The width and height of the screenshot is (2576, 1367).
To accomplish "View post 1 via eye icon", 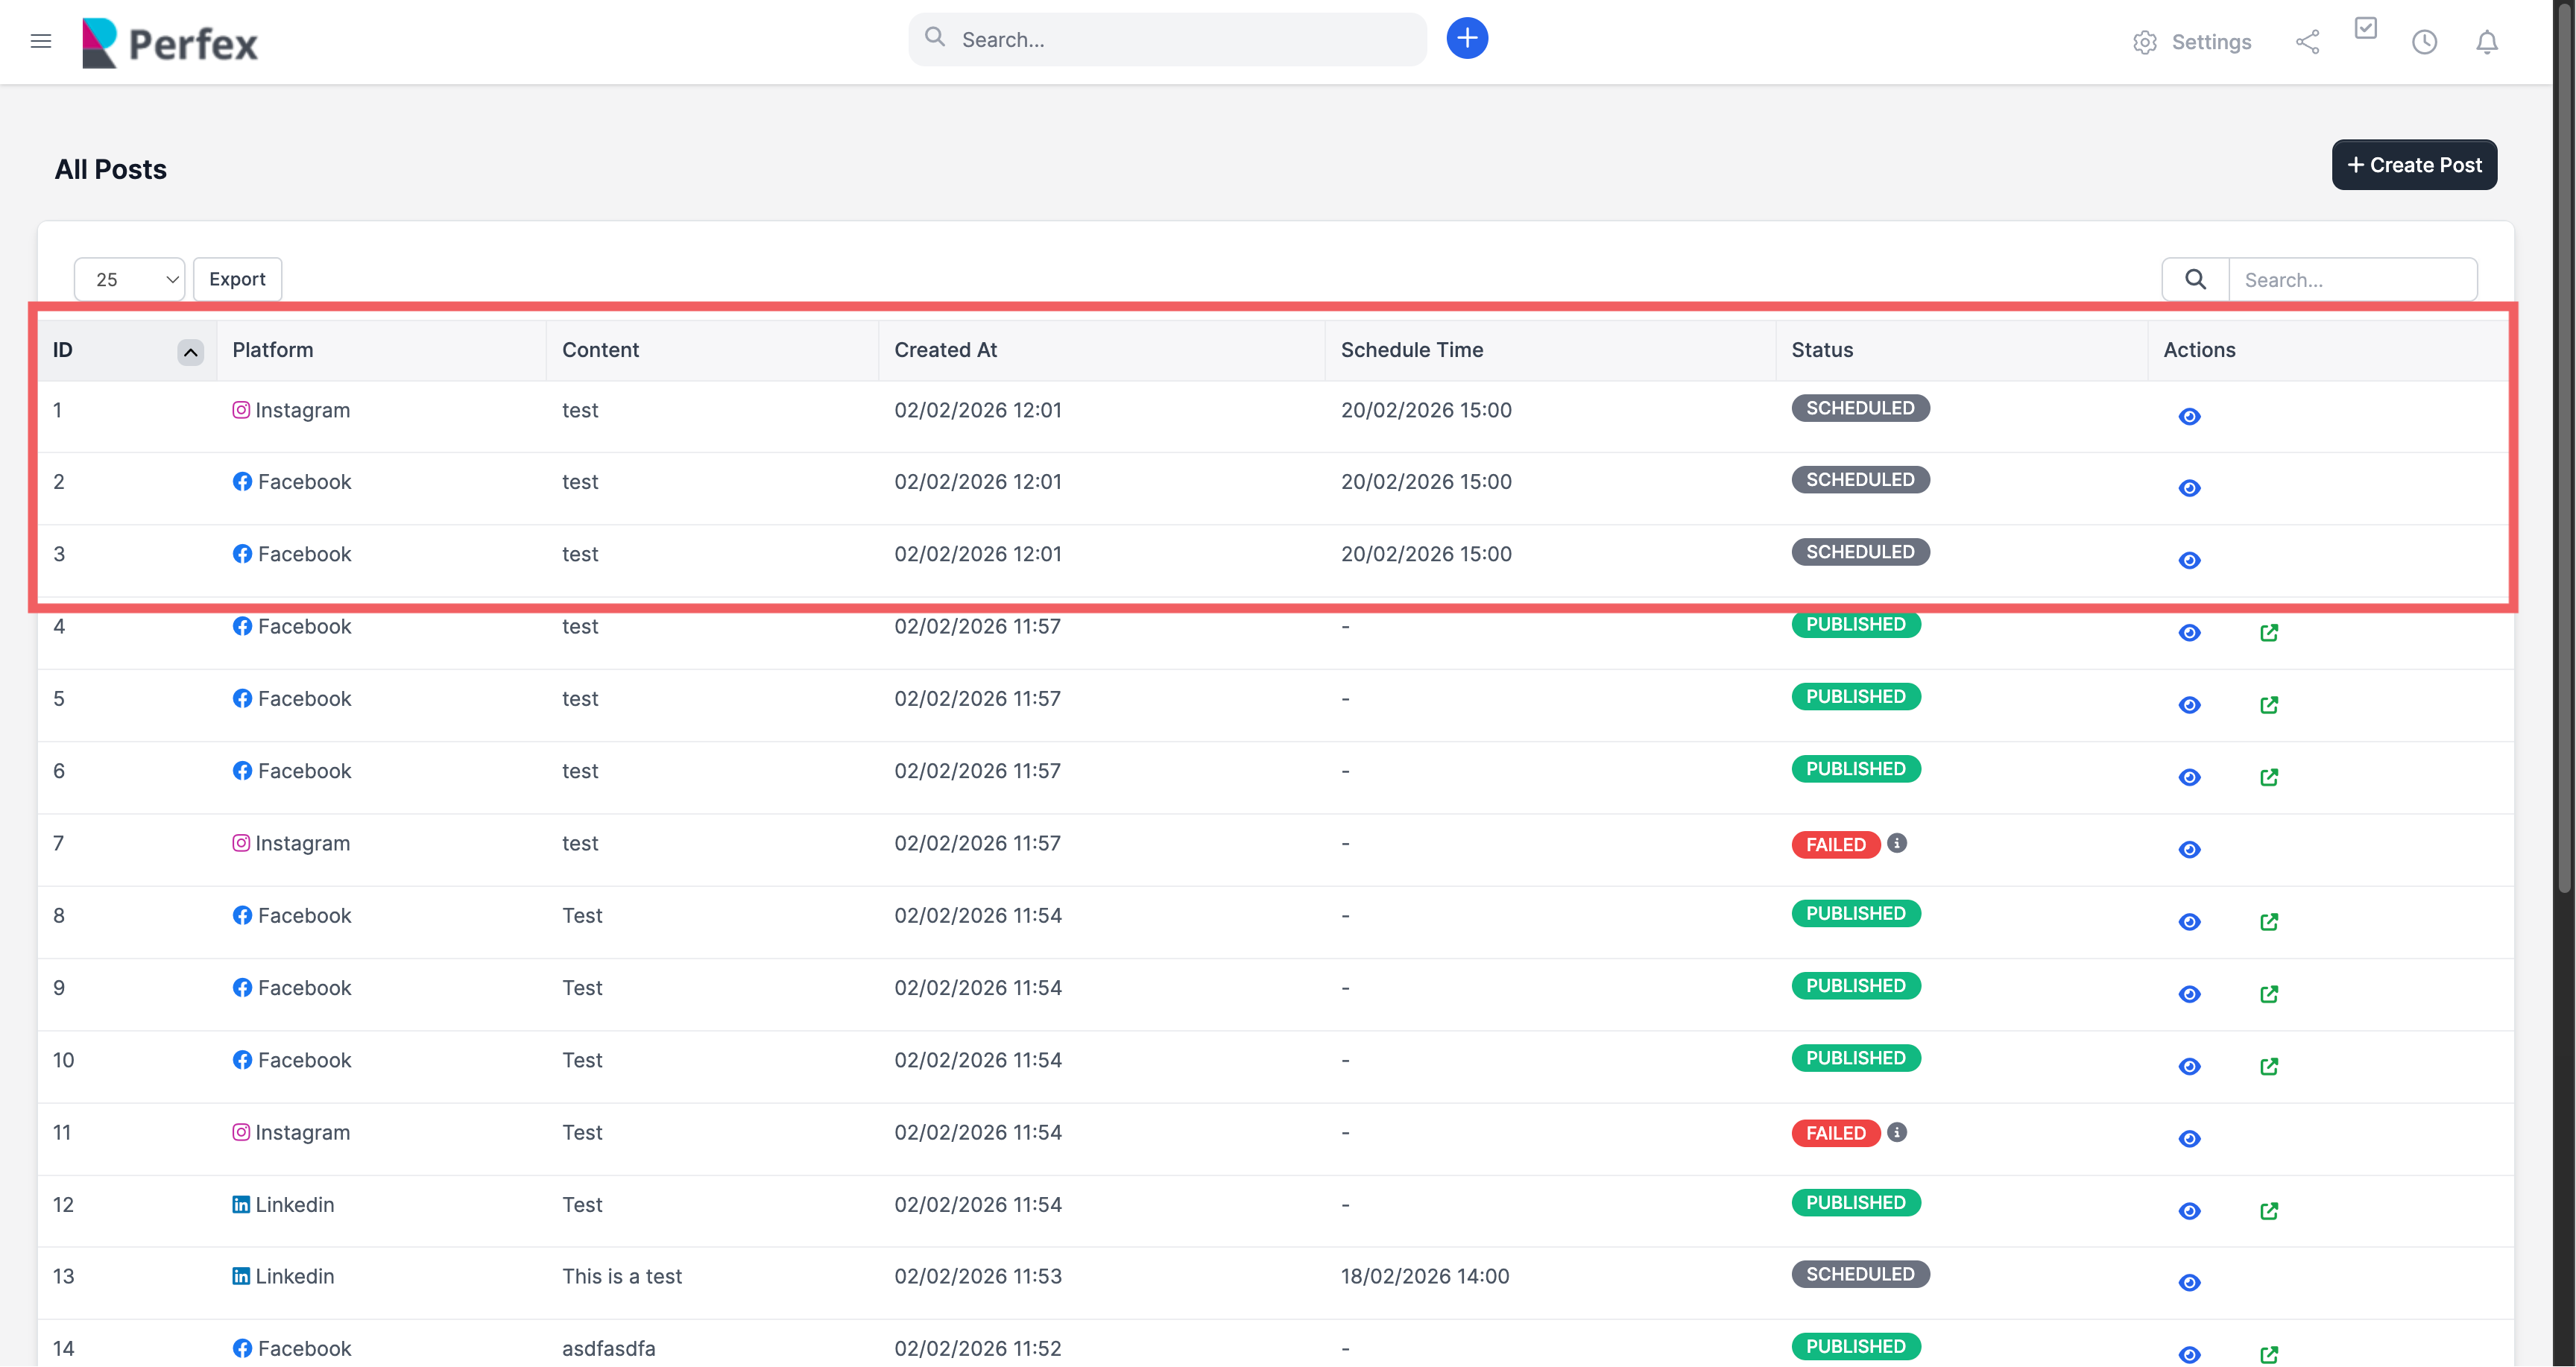I will tap(2189, 417).
